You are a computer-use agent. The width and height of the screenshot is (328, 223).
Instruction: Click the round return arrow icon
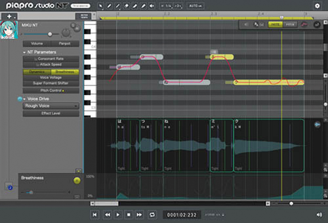point(317,24)
